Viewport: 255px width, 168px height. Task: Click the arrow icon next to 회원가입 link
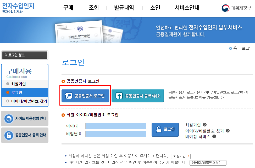pos(205,125)
